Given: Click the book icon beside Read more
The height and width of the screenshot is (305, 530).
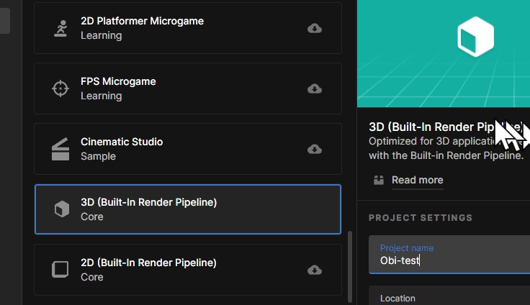Looking at the screenshot, I should pos(379,180).
